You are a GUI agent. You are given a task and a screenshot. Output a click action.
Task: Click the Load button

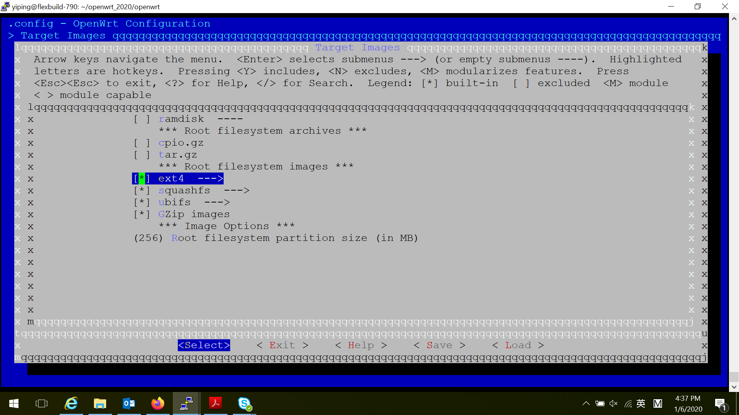point(518,345)
